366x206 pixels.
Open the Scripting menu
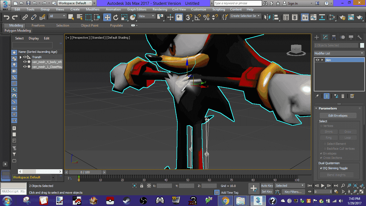pos(219,9)
